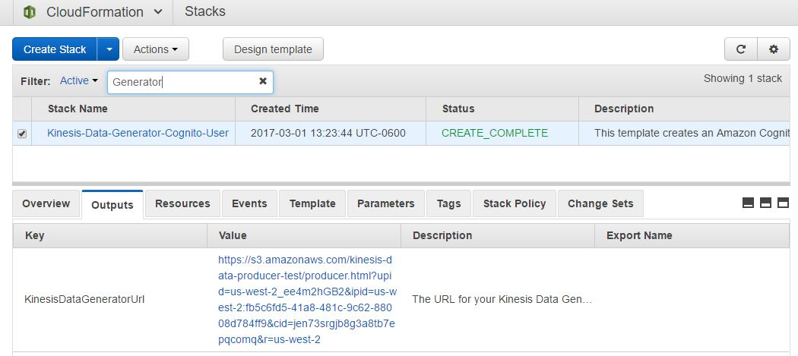Image resolution: width=798 pixels, height=356 pixels.
Task: Clear the Generator filter text
Action: click(x=263, y=81)
